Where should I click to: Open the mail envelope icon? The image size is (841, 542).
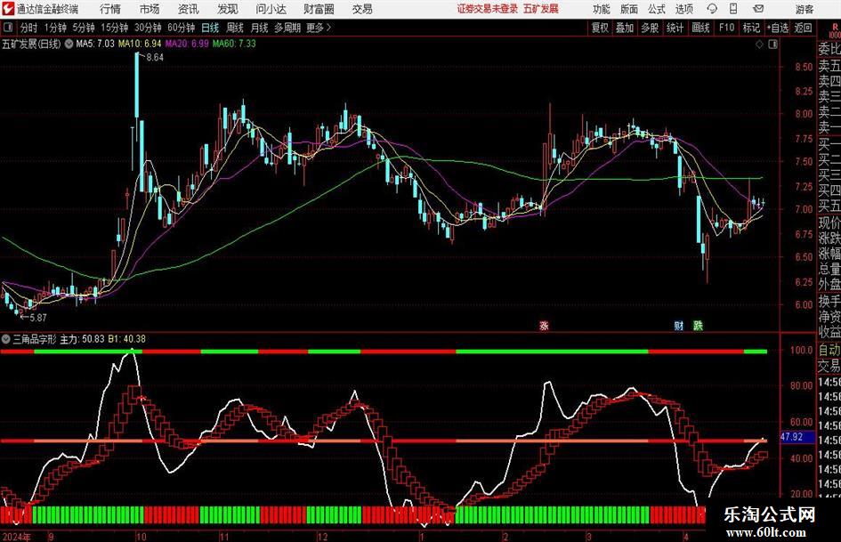[758, 9]
